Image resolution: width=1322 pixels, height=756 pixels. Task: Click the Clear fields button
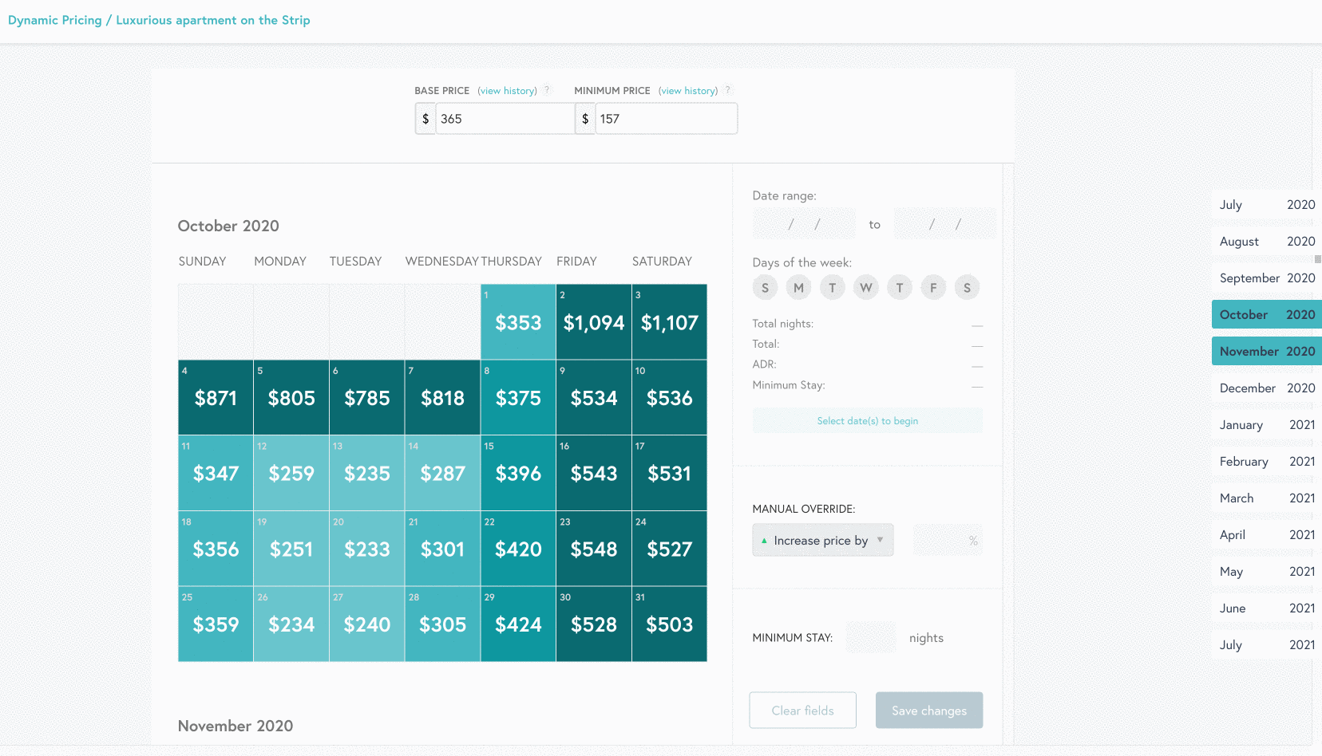click(803, 710)
